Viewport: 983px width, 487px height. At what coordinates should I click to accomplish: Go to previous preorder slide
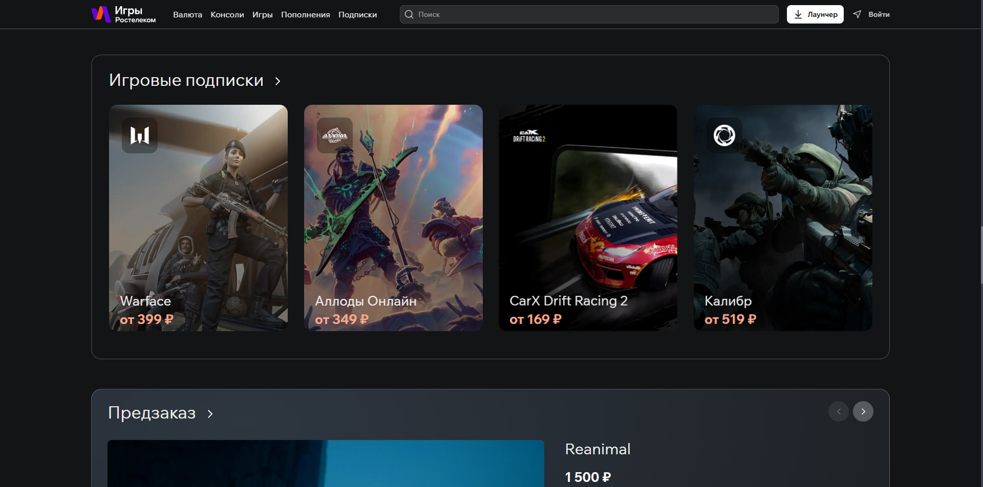point(839,411)
